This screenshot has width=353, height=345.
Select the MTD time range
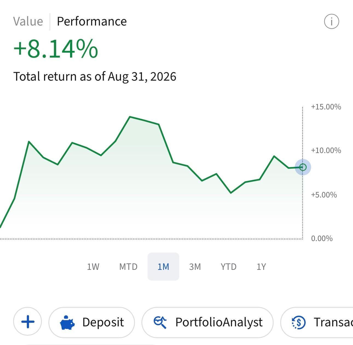click(128, 267)
